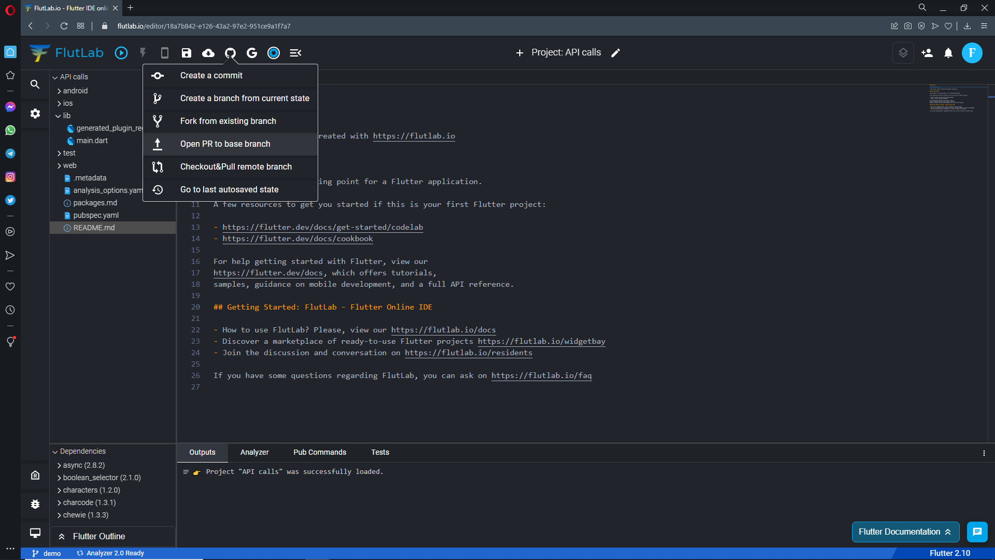Expand the chewie (1.3.3) dependency
The height and width of the screenshot is (560, 995).
(x=59, y=515)
